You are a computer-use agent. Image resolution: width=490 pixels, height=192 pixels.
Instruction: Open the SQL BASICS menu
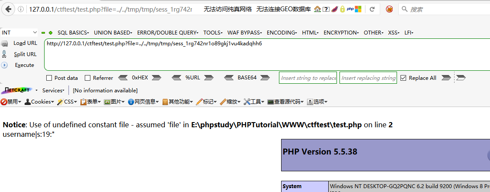click(73, 33)
